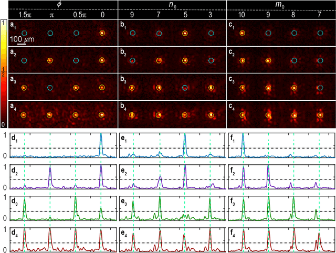Click the bright spot under 5 in panel b1
Viewport: 336px width, 253px height.
pyautogui.click(x=185, y=33)
